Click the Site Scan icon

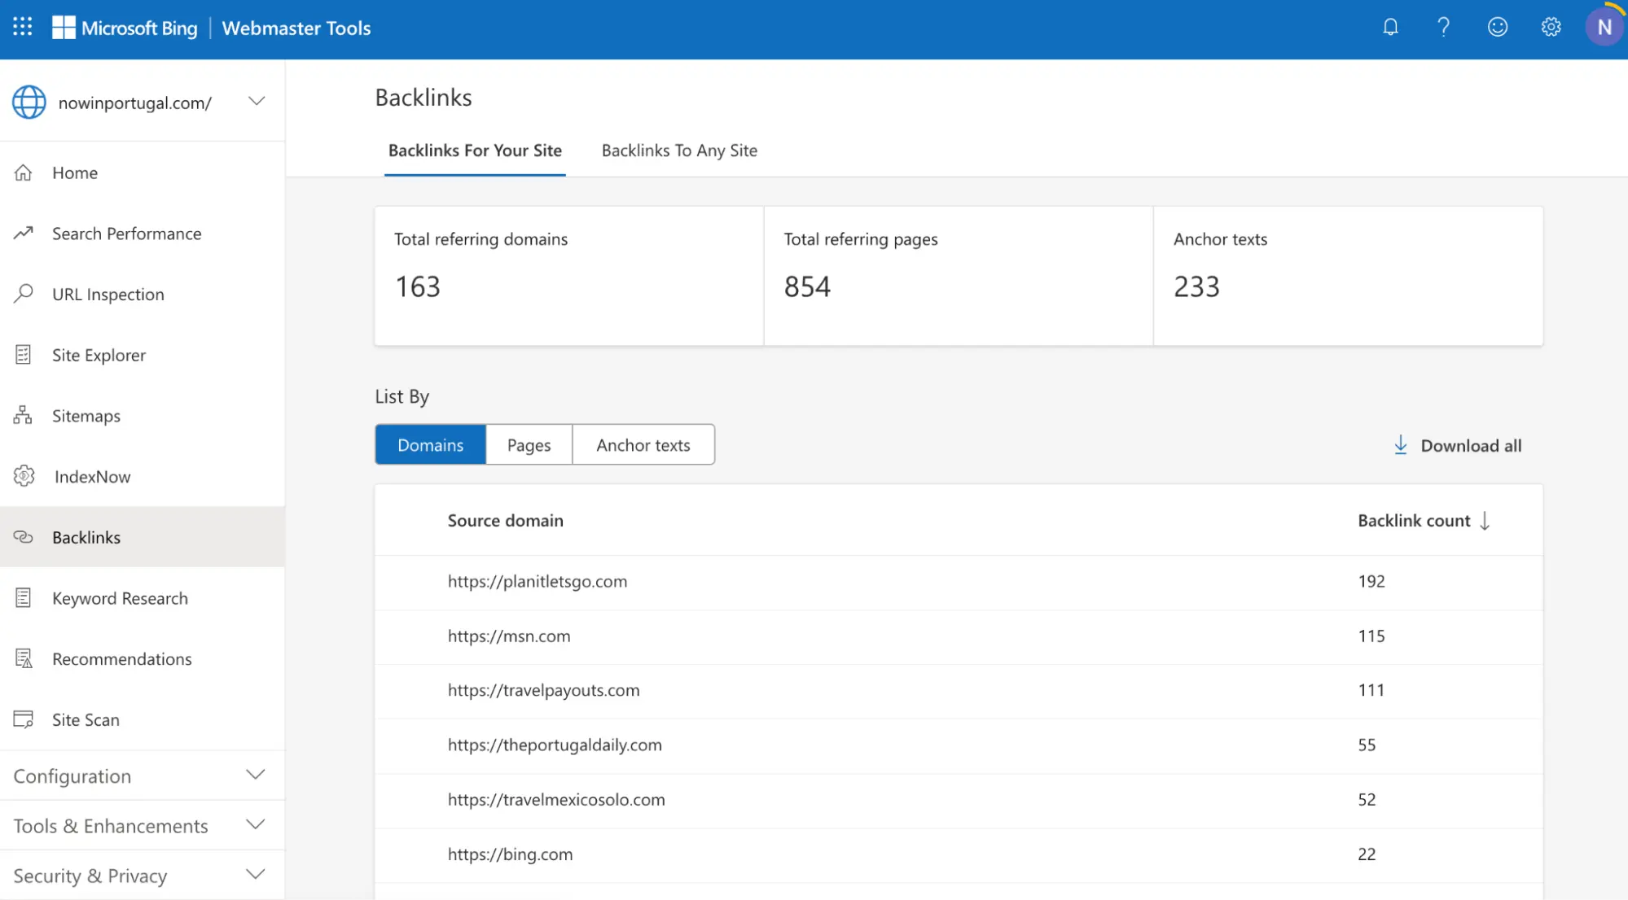(24, 719)
